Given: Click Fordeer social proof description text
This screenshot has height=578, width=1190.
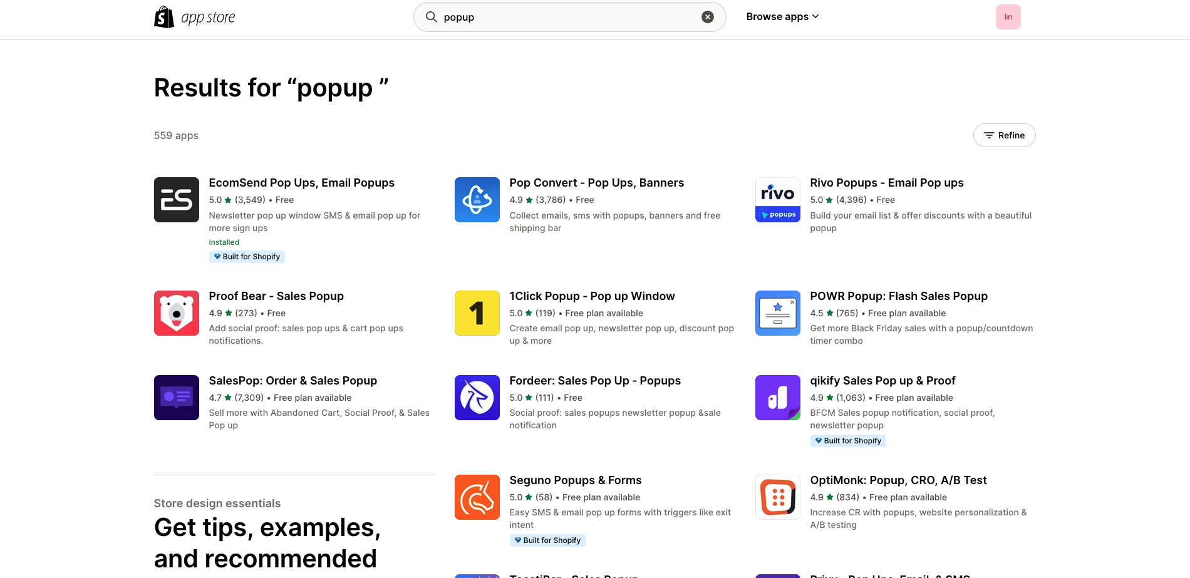Looking at the screenshot, I should click(x=615, y=419).
